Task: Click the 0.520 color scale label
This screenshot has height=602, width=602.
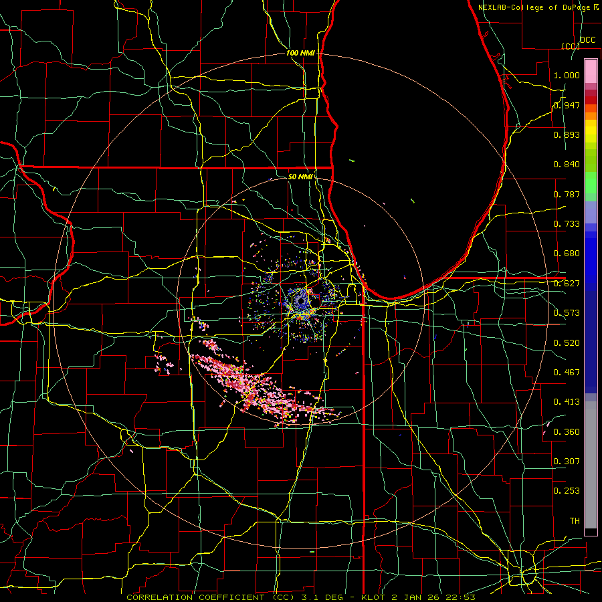Action: (567, 343)
